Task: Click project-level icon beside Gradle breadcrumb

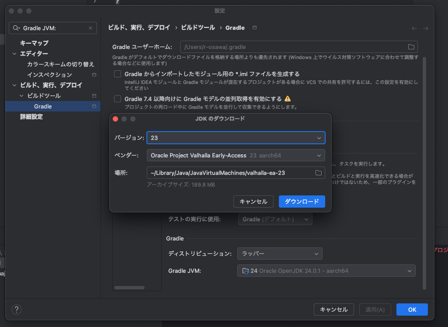Action: coord(254,28)
